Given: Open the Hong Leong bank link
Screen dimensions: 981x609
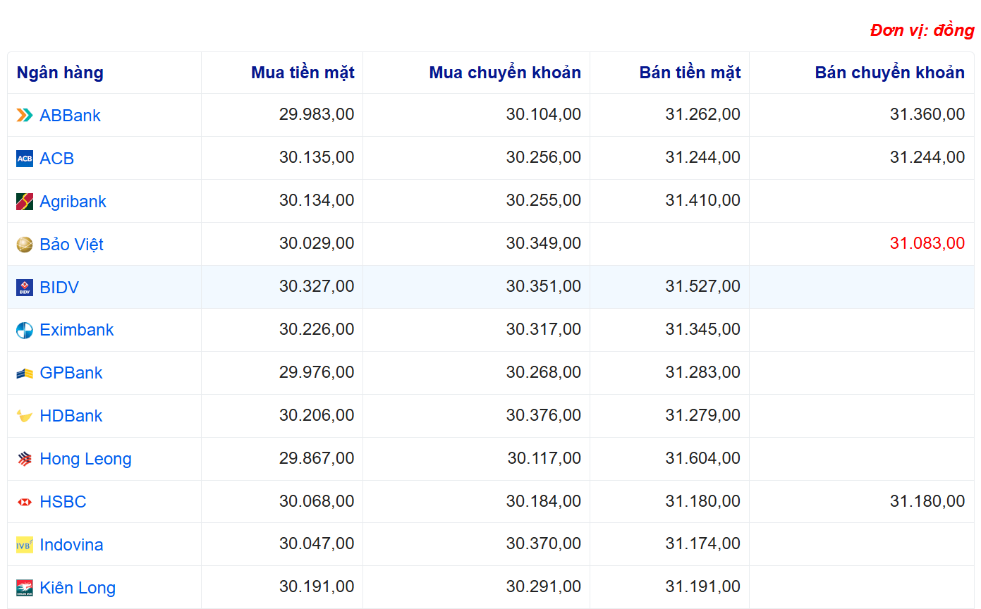Looking at the screenshot, I should pyautogui.click(x=85, y=459).
